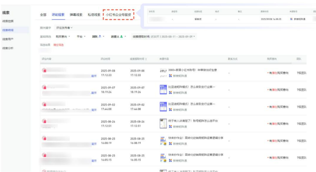Image resolution: width=316 pixels, height=172 pixels.
Task: Open the 私信线索 tab
Action: (x=94, y=15)
